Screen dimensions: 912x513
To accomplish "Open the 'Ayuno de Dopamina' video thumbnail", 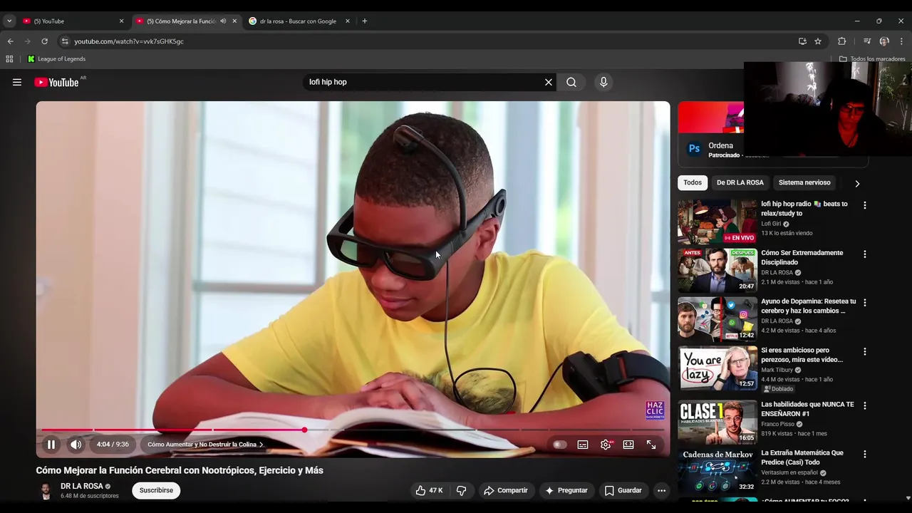I will [x=717, y=319].
